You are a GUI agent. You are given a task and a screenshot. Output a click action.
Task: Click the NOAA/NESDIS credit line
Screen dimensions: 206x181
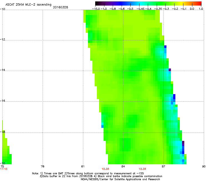(x=120, y=179)
